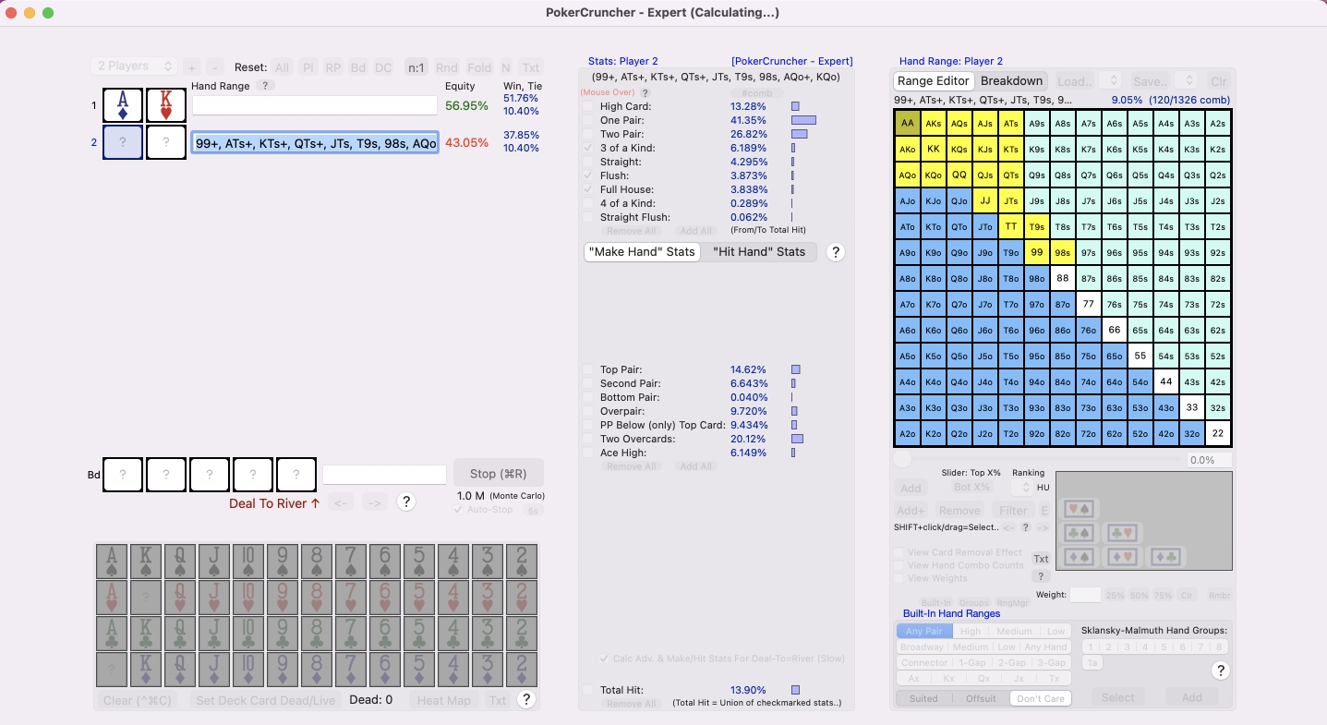This screenshot has height=725, width=1327.
Task: Choose Queen of hearts in the deck
Action: point(180,597)
